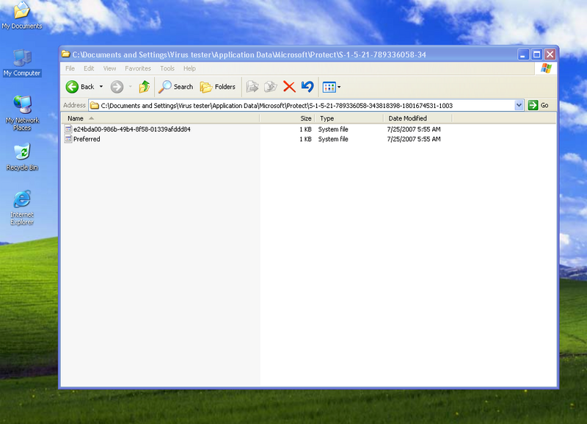This screenshot has width=587, height=424.
Task: Select the My Computer desktop icon
Action: [22, 63]
